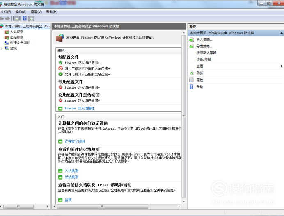Click the center pane vertical scrollbar thumb

click(x=184, y=116)
